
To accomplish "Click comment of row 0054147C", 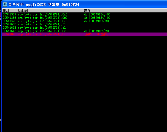I will pyautogui.click(x=97, y=21).
